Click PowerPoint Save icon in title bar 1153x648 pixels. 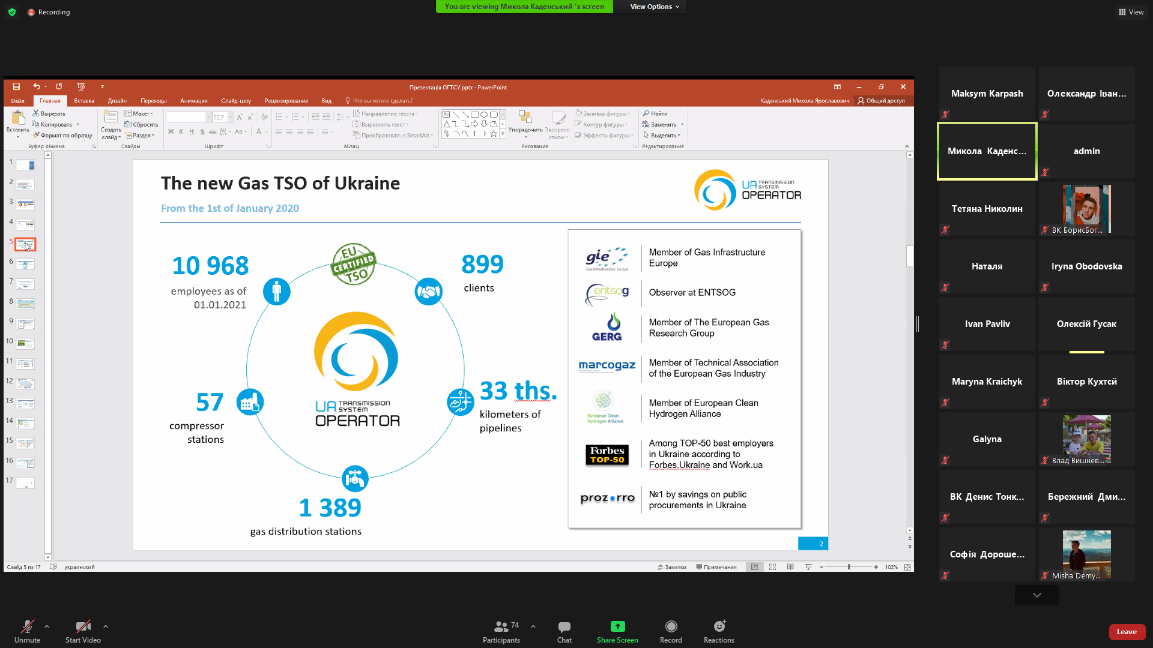tap(16, 87)
